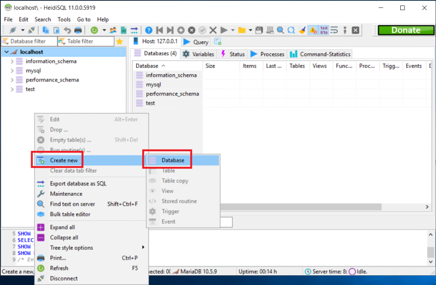The width and height of the screenshot is (436, 285).
Task: Click the Replace text toolbar icon
Action: tap(291, 30)
